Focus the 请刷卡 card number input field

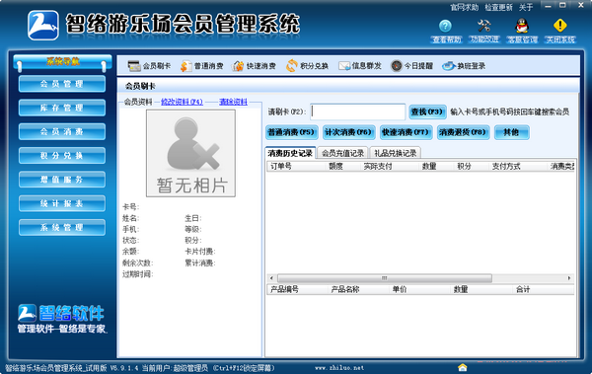[x=358, y=112]
